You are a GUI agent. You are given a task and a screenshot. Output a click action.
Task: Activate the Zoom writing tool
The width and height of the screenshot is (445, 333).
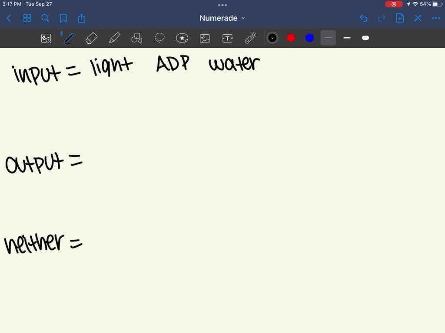[46, 38]
